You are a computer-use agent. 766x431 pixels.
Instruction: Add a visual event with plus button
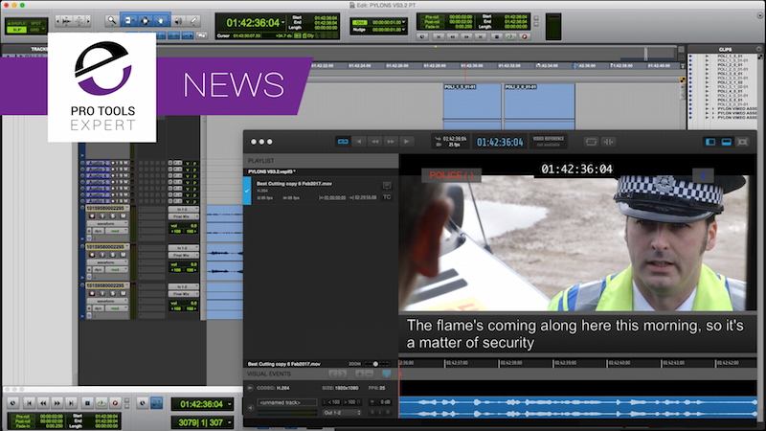coord(360,374)
